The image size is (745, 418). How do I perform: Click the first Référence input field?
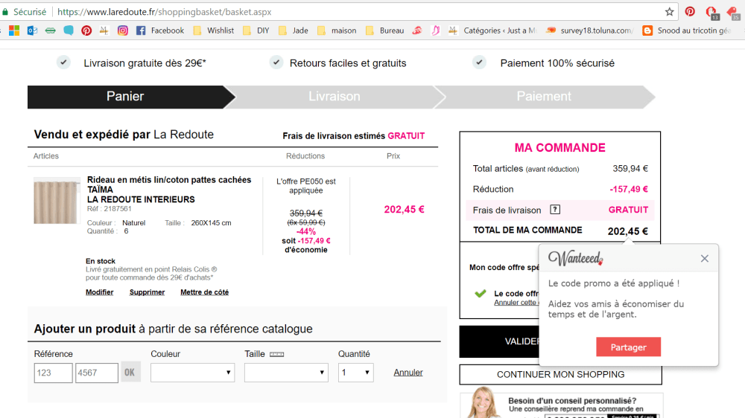click(x=53, y=373)
